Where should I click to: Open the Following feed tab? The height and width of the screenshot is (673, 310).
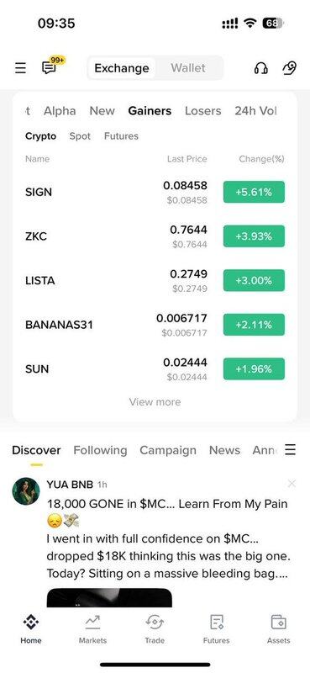pyautogui.click(x=100, y=450)
